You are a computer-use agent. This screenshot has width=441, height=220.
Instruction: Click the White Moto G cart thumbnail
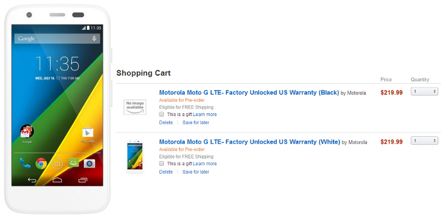135,156
